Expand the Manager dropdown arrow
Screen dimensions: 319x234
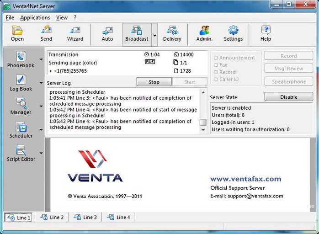click(x=41, y=106)
